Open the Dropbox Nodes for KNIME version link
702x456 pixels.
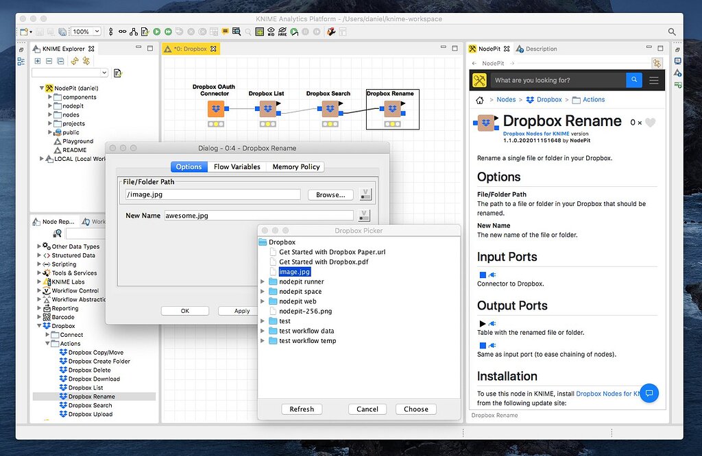(x=536, y=134)
